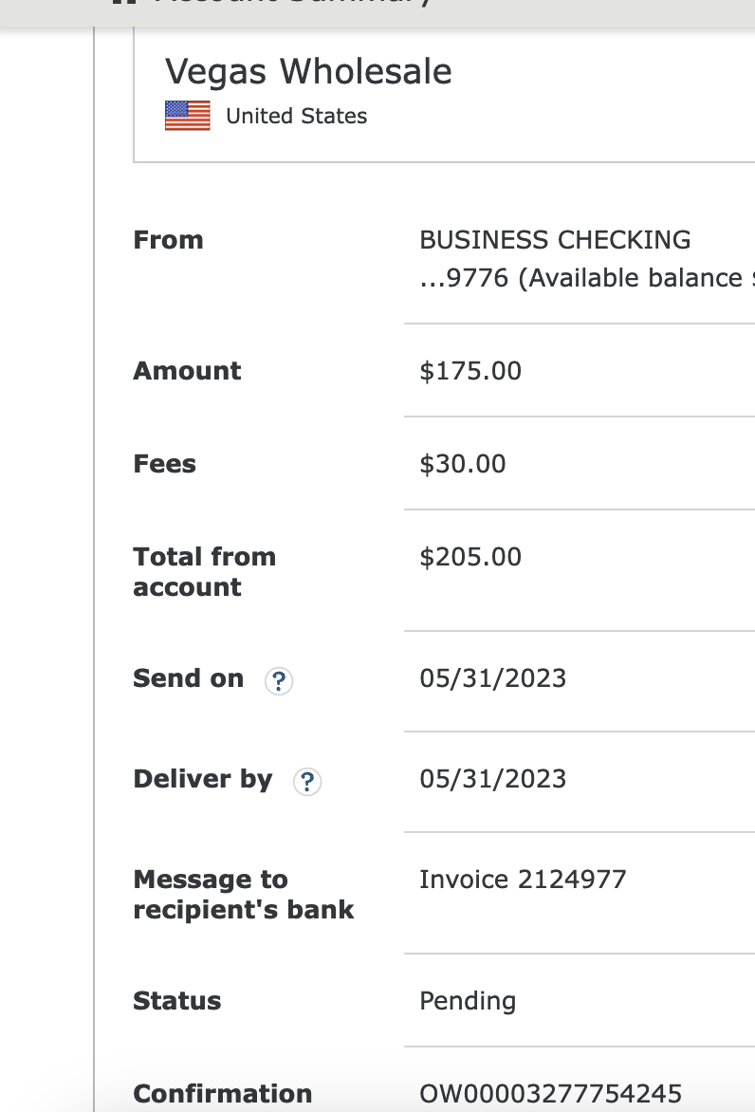Click the $175.00 amount value

(x=470, y=371)
